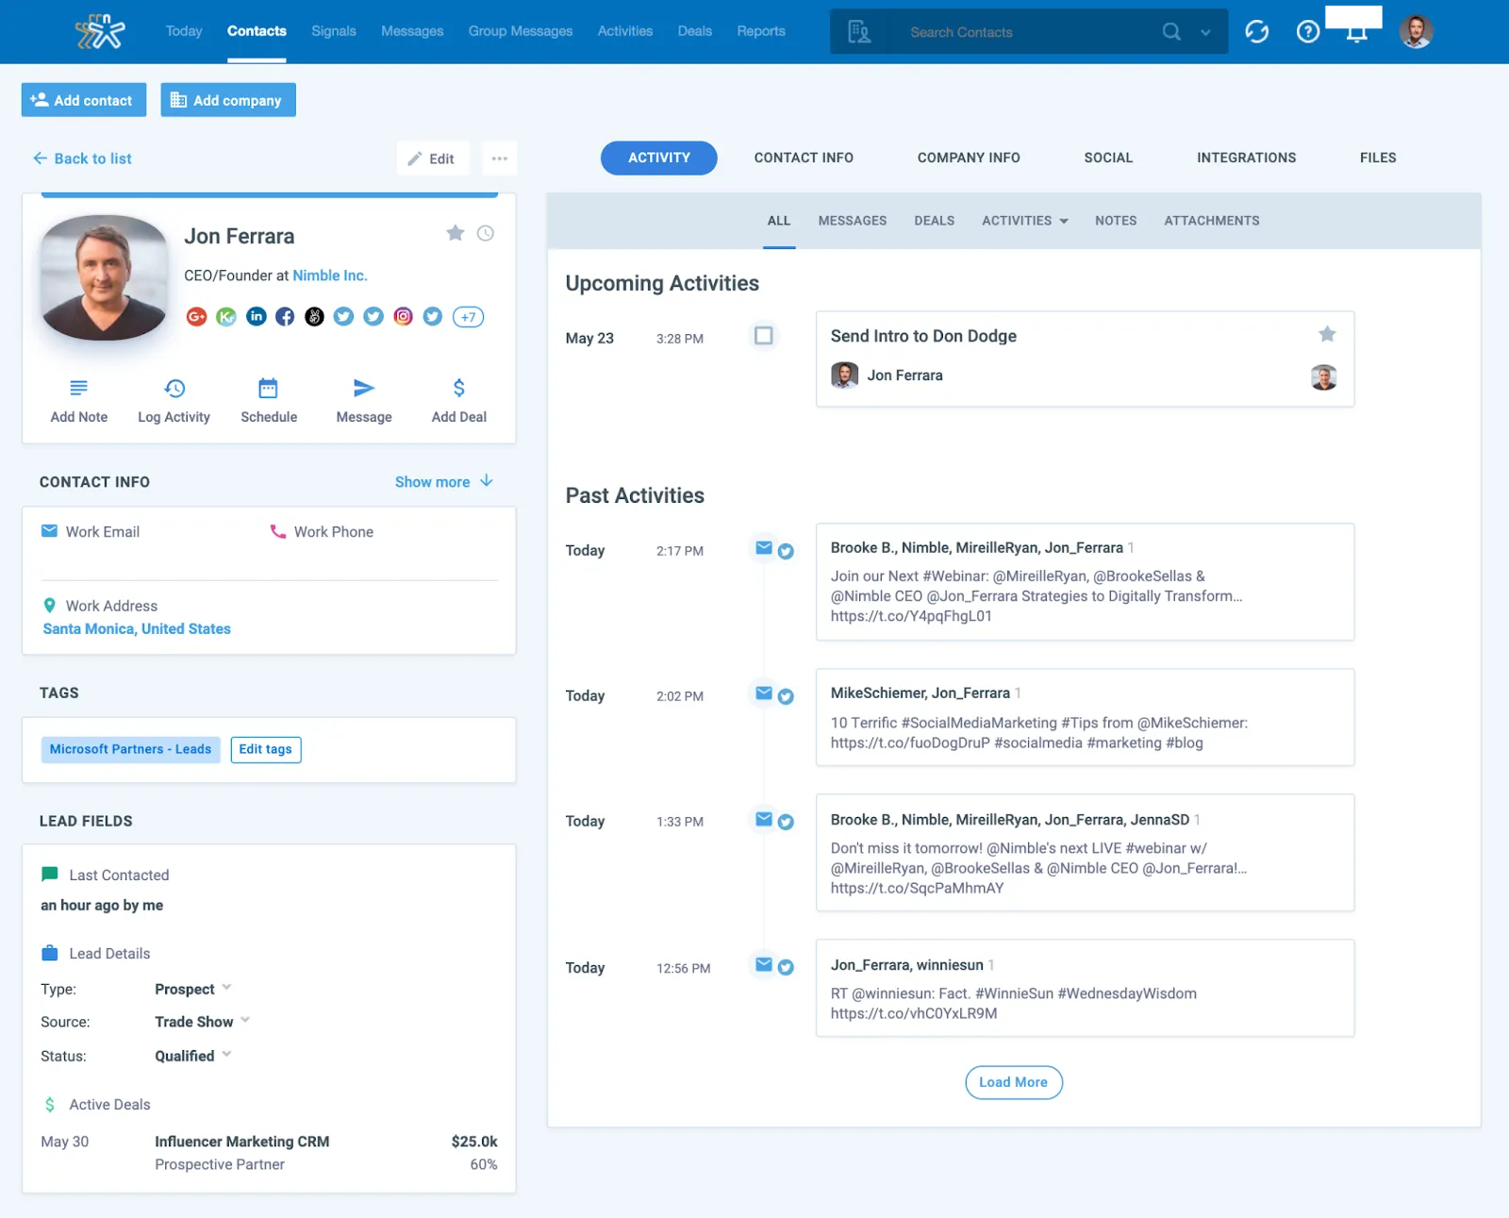
Task: Filter the feed by Attachments sub-tab
Action: click(1212, 221)
